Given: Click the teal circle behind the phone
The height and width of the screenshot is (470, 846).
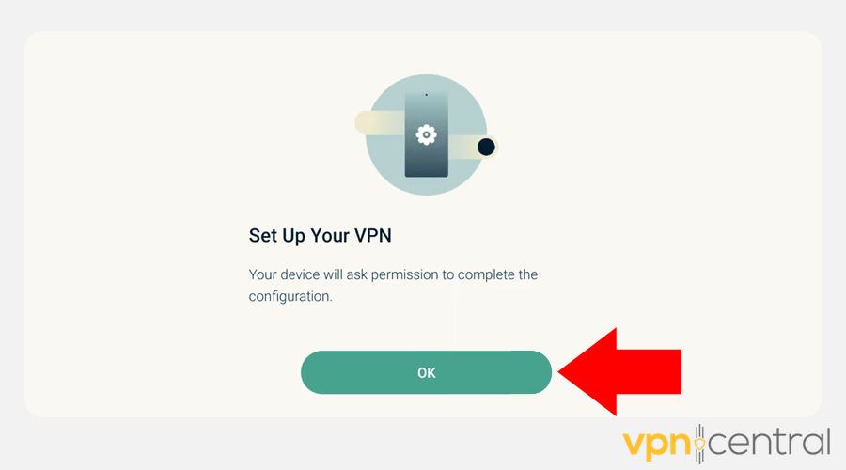Looking at the screenshot, I should click(x=426, y=134).
